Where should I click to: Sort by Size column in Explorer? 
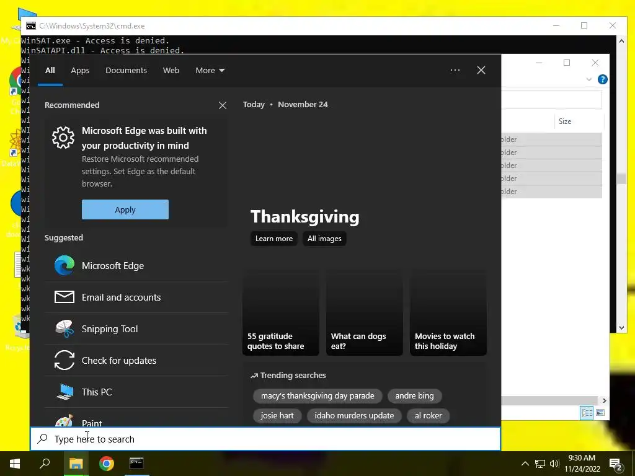click(x=579, y=121)
